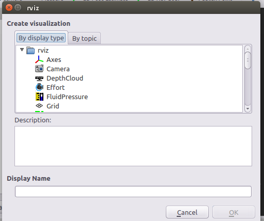Select the rviz folder label

tap(43, 51)
